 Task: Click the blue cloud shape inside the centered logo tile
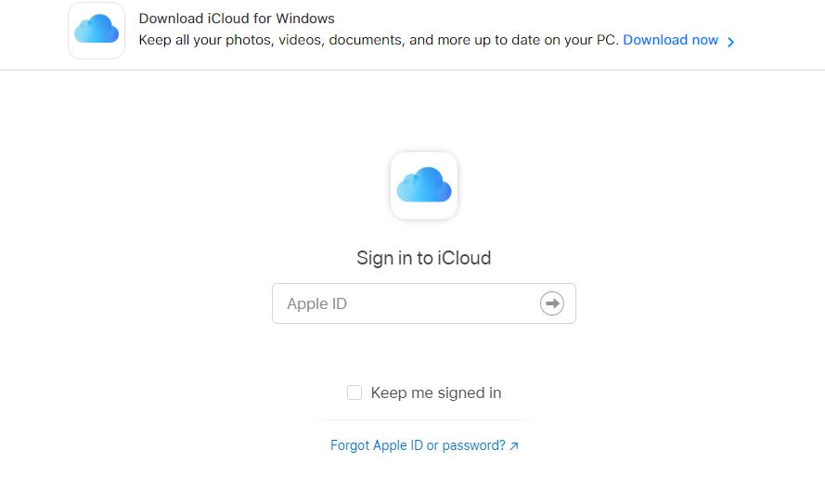click(424, 185)
